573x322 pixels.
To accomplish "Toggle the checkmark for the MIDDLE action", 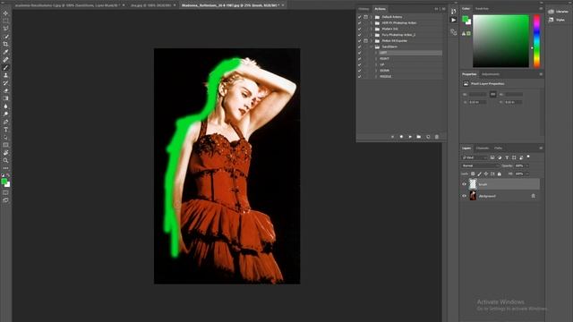I will coord(359,76).
